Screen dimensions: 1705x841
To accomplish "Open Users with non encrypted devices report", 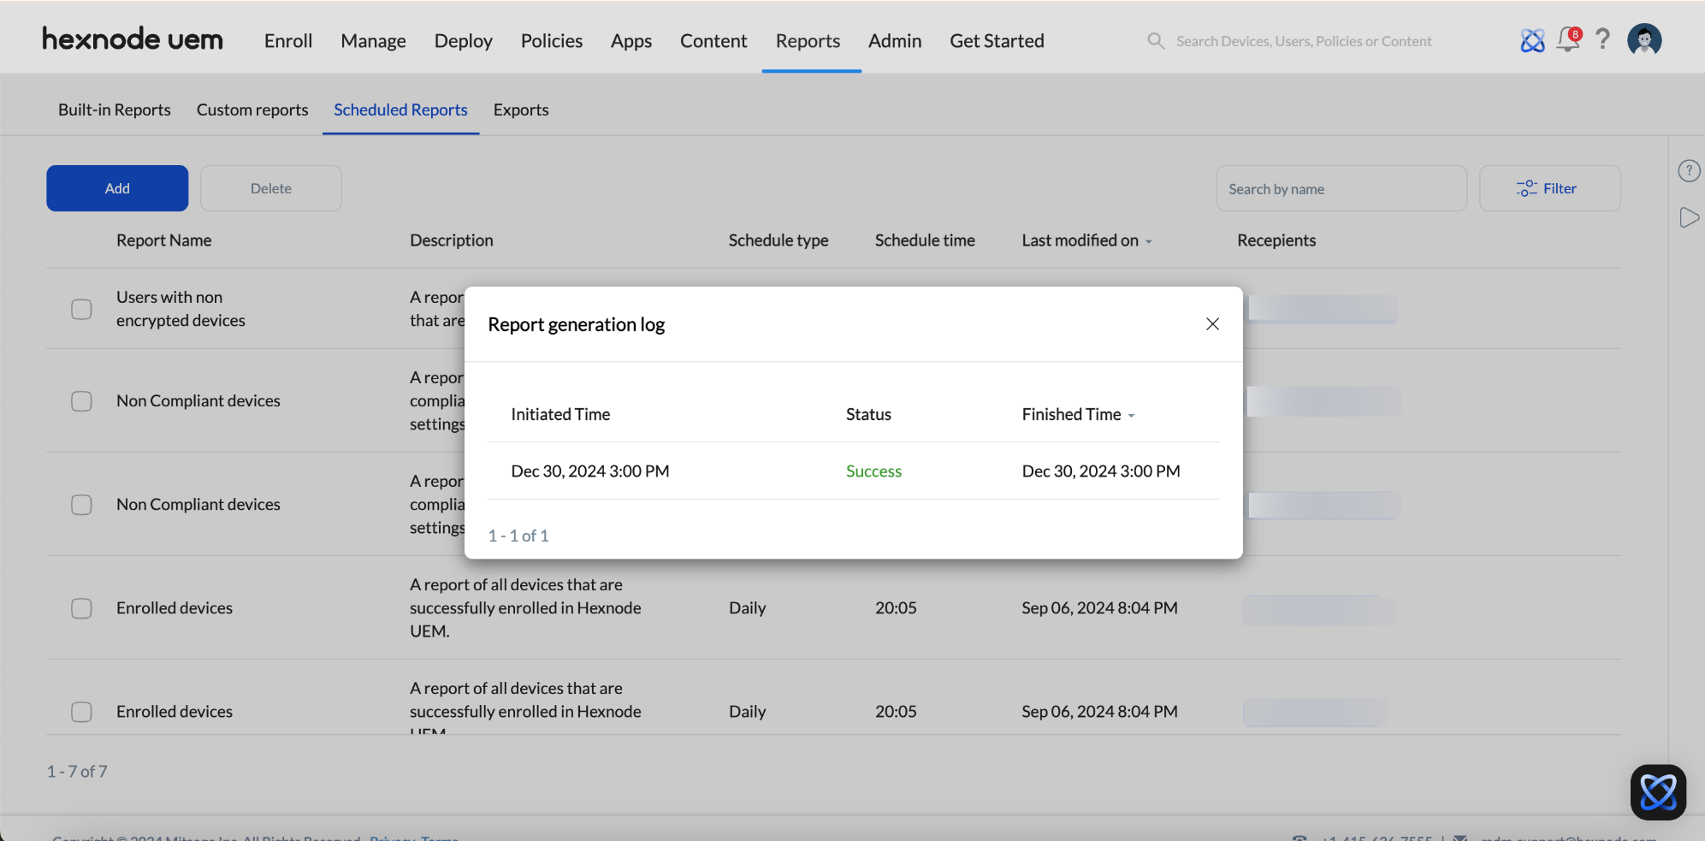I will click(181, 309).
